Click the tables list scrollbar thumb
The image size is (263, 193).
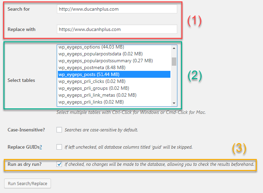coord(174,61)
